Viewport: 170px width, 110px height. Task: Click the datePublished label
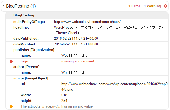[26, 39]
